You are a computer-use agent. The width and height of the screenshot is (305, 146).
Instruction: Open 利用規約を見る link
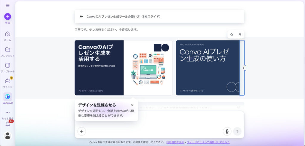point(175,142)
